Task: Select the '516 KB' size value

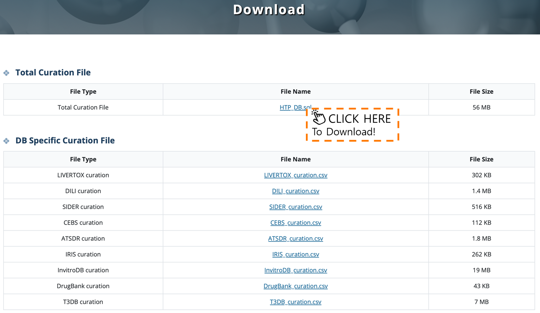Action: [x=482, y=207]
